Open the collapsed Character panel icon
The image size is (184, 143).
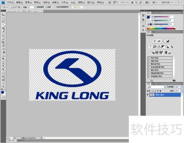coord(143,26)
